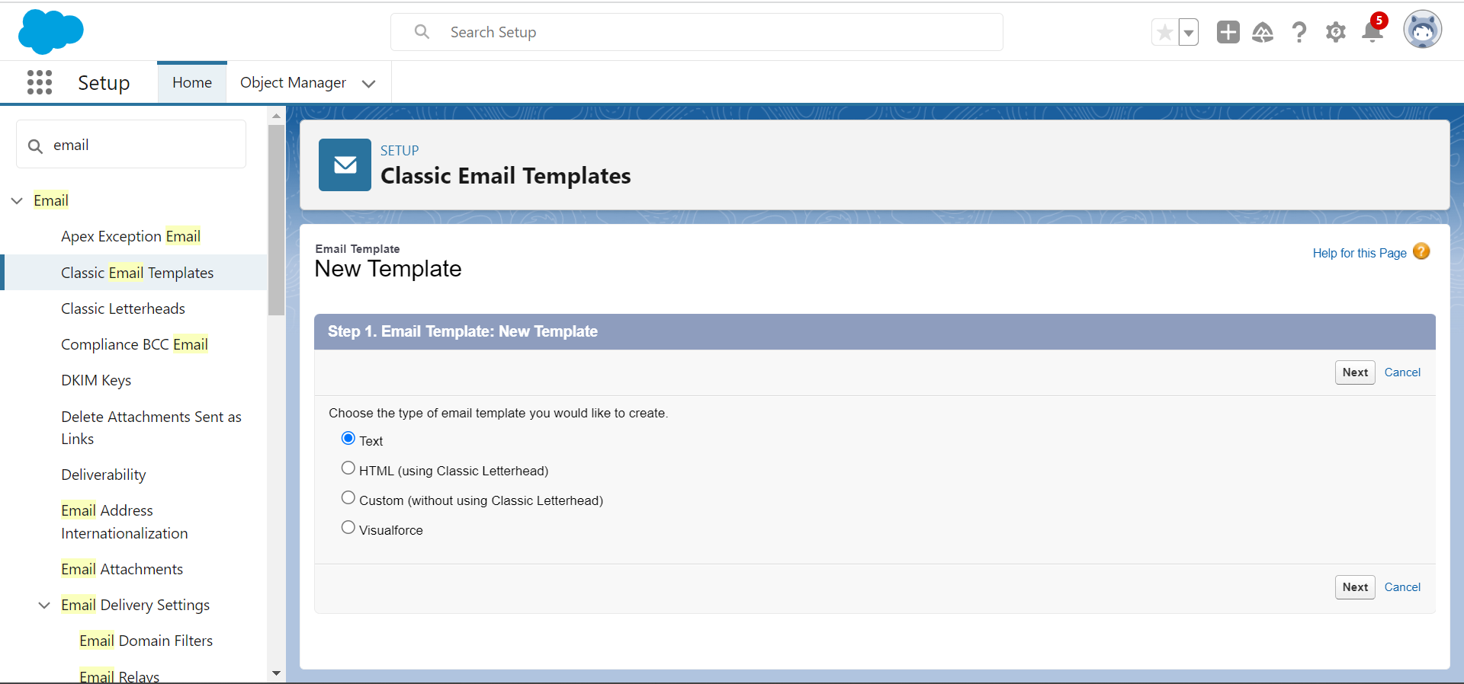Click the Quick Find box containing email
Viewport: 1464px width, 684px height.
[131, 145]
